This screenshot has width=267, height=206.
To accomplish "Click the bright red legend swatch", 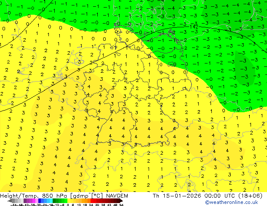I will (92, 201).
